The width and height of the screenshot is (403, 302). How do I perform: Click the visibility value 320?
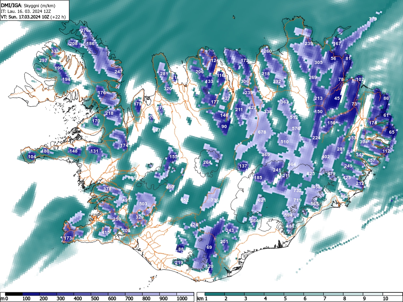(x=168, y=89)
